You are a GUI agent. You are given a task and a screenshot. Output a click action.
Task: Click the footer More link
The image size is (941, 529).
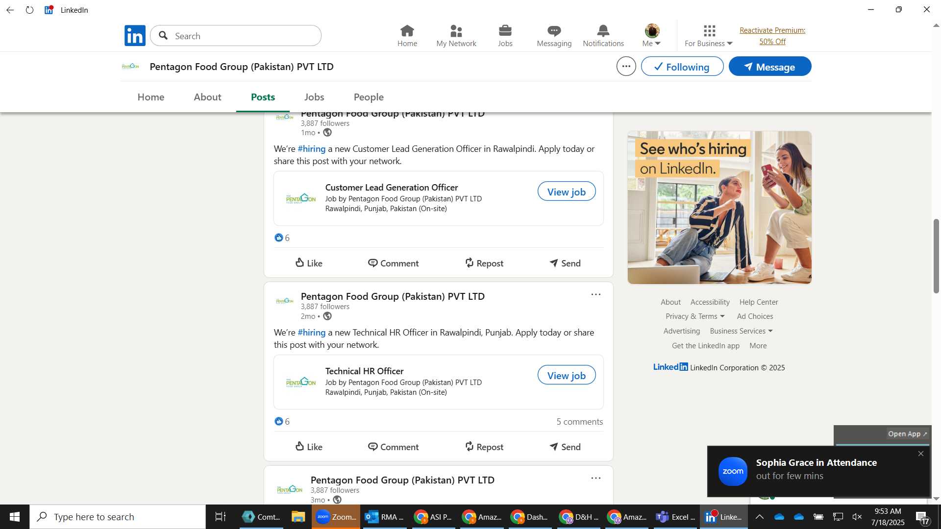point(758,346)
